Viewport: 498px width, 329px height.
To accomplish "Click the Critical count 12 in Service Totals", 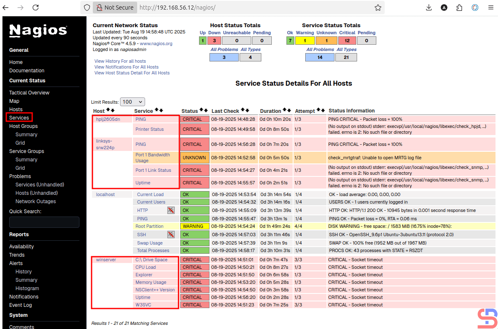I will pos(347,41).
